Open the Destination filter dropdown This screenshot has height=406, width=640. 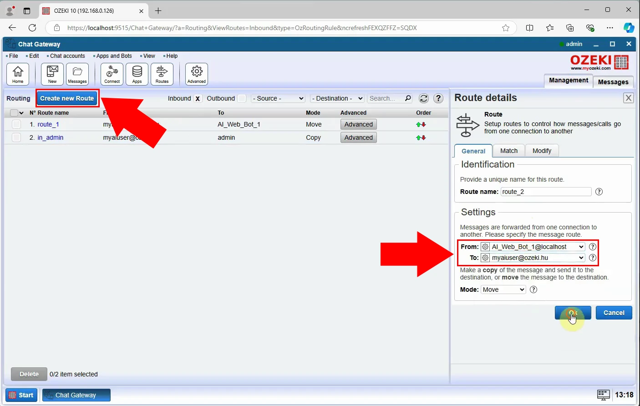pos(337,98)
